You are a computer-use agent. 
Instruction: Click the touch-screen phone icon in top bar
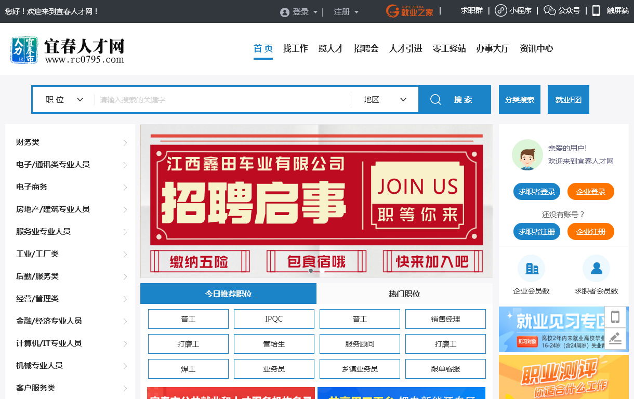coord(596,10)
